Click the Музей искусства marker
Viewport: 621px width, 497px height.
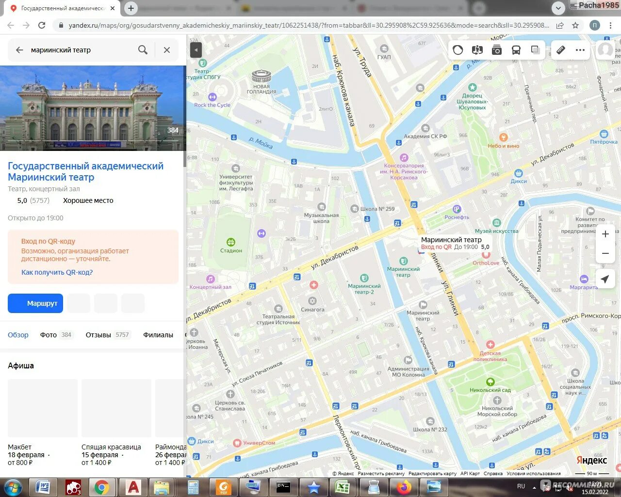(x=496, y=223)
